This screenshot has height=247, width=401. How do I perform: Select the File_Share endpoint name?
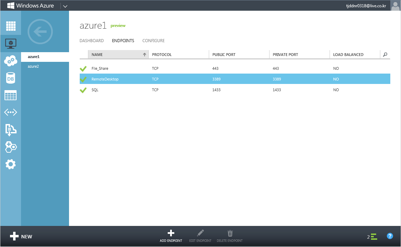(x=100, y=68)
